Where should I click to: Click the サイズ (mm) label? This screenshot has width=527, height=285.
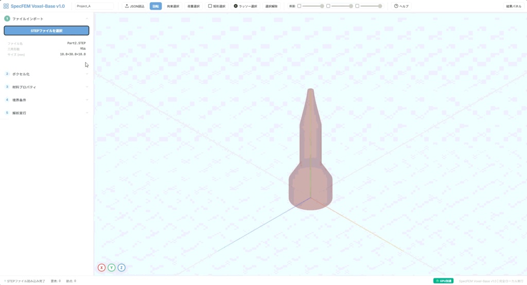coord(16,55)
